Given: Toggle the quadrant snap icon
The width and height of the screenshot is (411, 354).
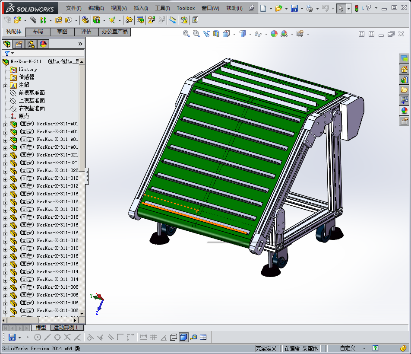Looking at the screenshot, I should [x=57, y=337].
